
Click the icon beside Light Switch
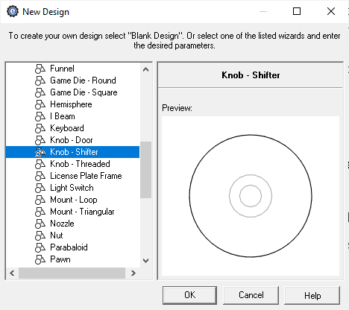click(40, 188)
